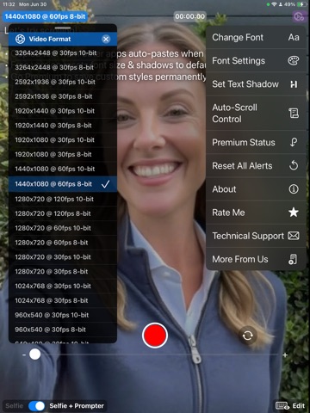310x413 pixels.
Task: Select 3264x2448 @ 30fps 10-bit
Action: pos(63,53)
